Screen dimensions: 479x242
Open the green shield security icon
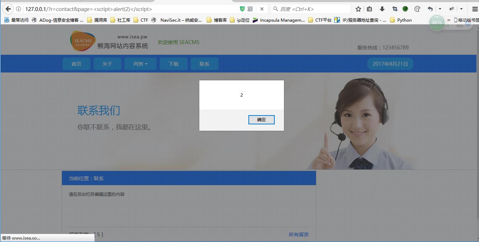(242, 9)
